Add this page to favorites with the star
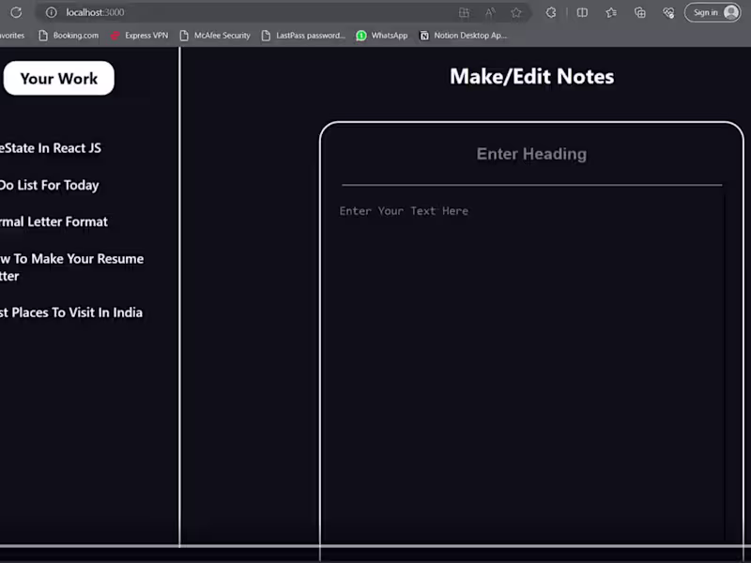Viewport: 751px width, 563px height. [x=515, y=13]
